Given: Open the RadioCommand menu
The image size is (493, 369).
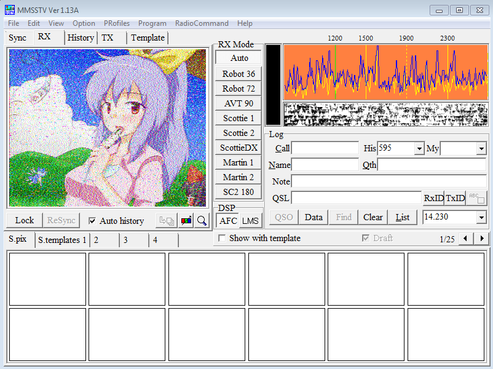Looking at the screenshot, I should click(x=202, y=23).
